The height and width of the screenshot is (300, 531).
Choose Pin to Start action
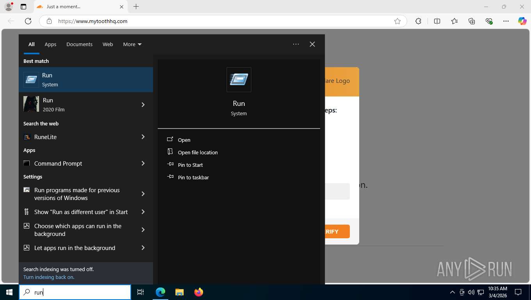coord(185,165)
